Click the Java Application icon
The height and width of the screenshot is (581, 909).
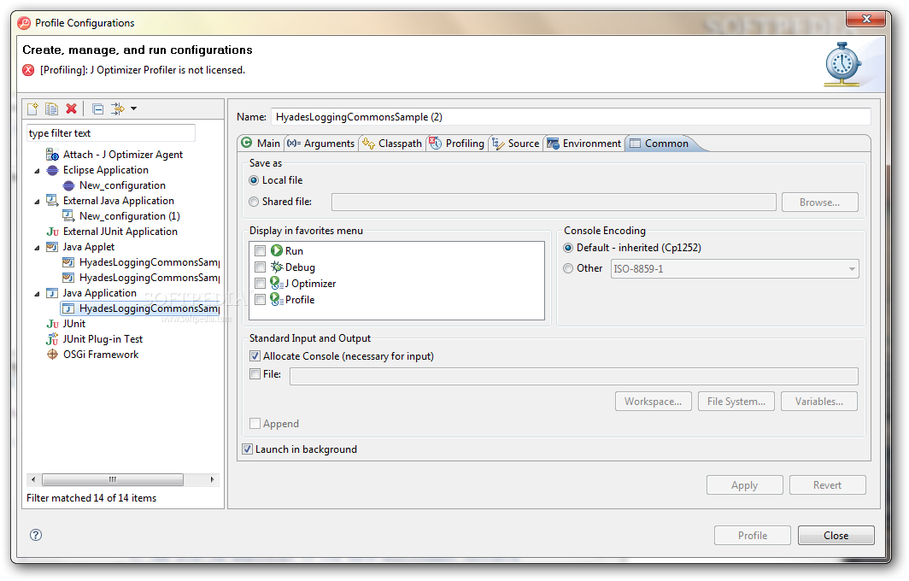tap(52, 293)
